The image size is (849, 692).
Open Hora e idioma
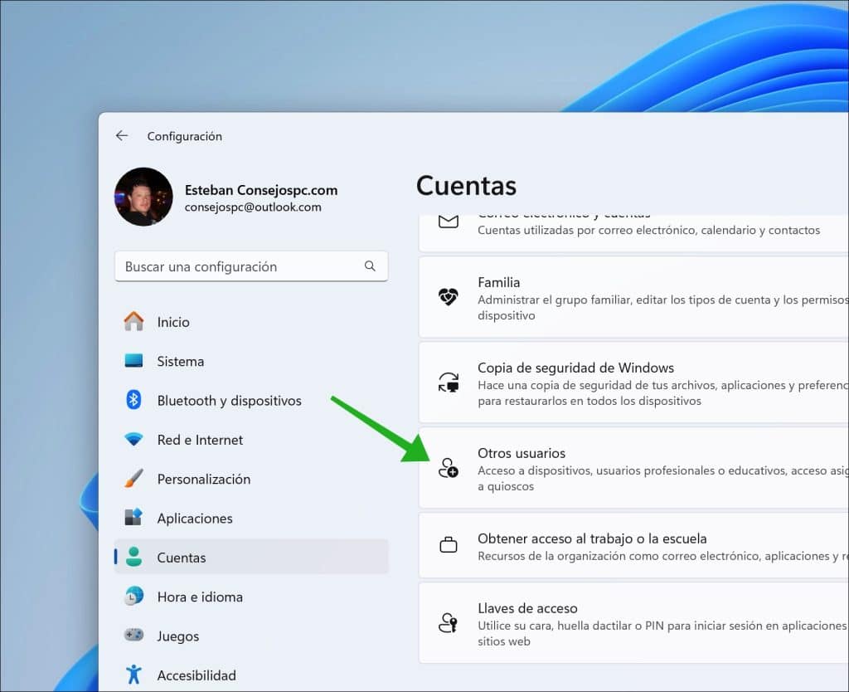pos(251,597)
